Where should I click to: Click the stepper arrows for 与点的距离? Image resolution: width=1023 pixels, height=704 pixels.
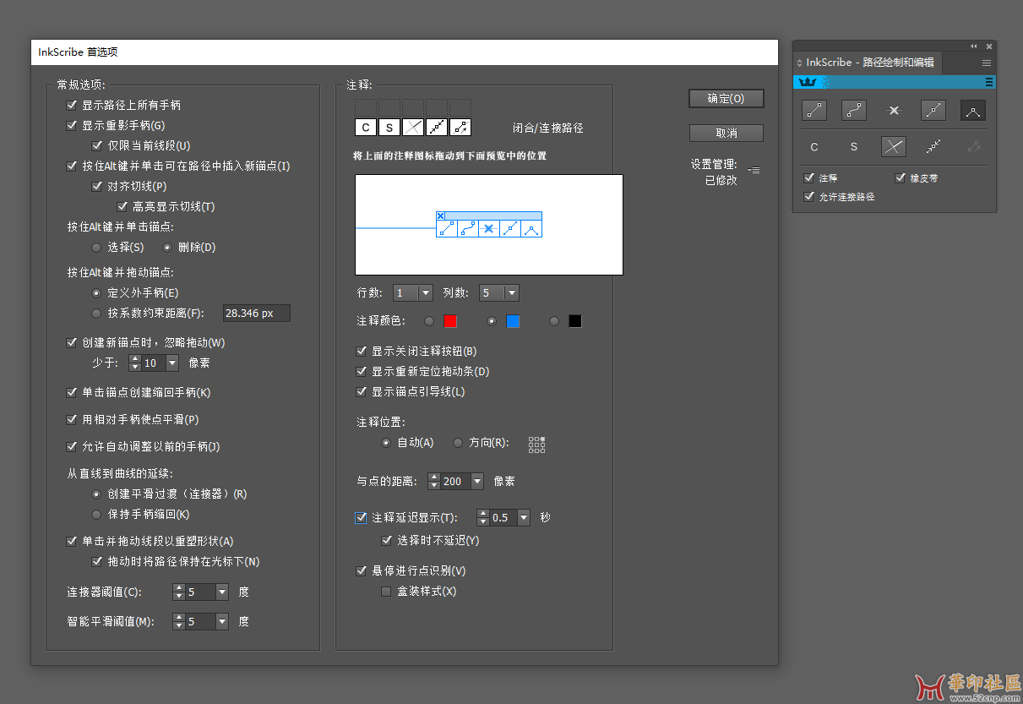click(x=434, y=481)
